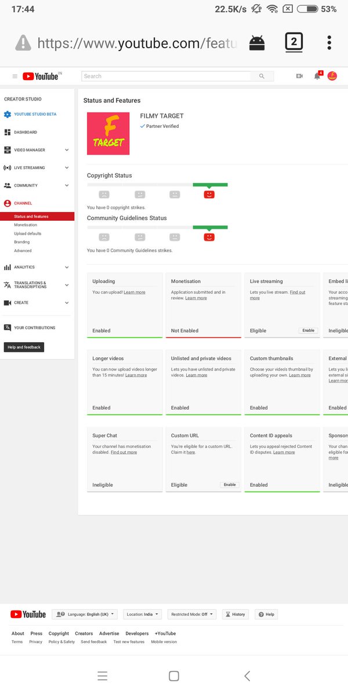Click the search magnifier button
348x697 pixels.
[262, 76]
